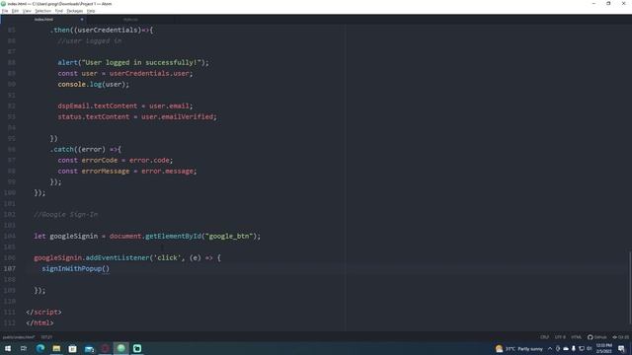Image resolution: width=632 pixels, height=355 pixels.
Task: Click const user = userCredentials.user line
Action: coord(125,73)
